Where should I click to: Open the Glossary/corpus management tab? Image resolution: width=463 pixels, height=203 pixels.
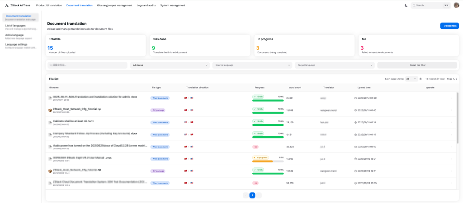[114, 5]
